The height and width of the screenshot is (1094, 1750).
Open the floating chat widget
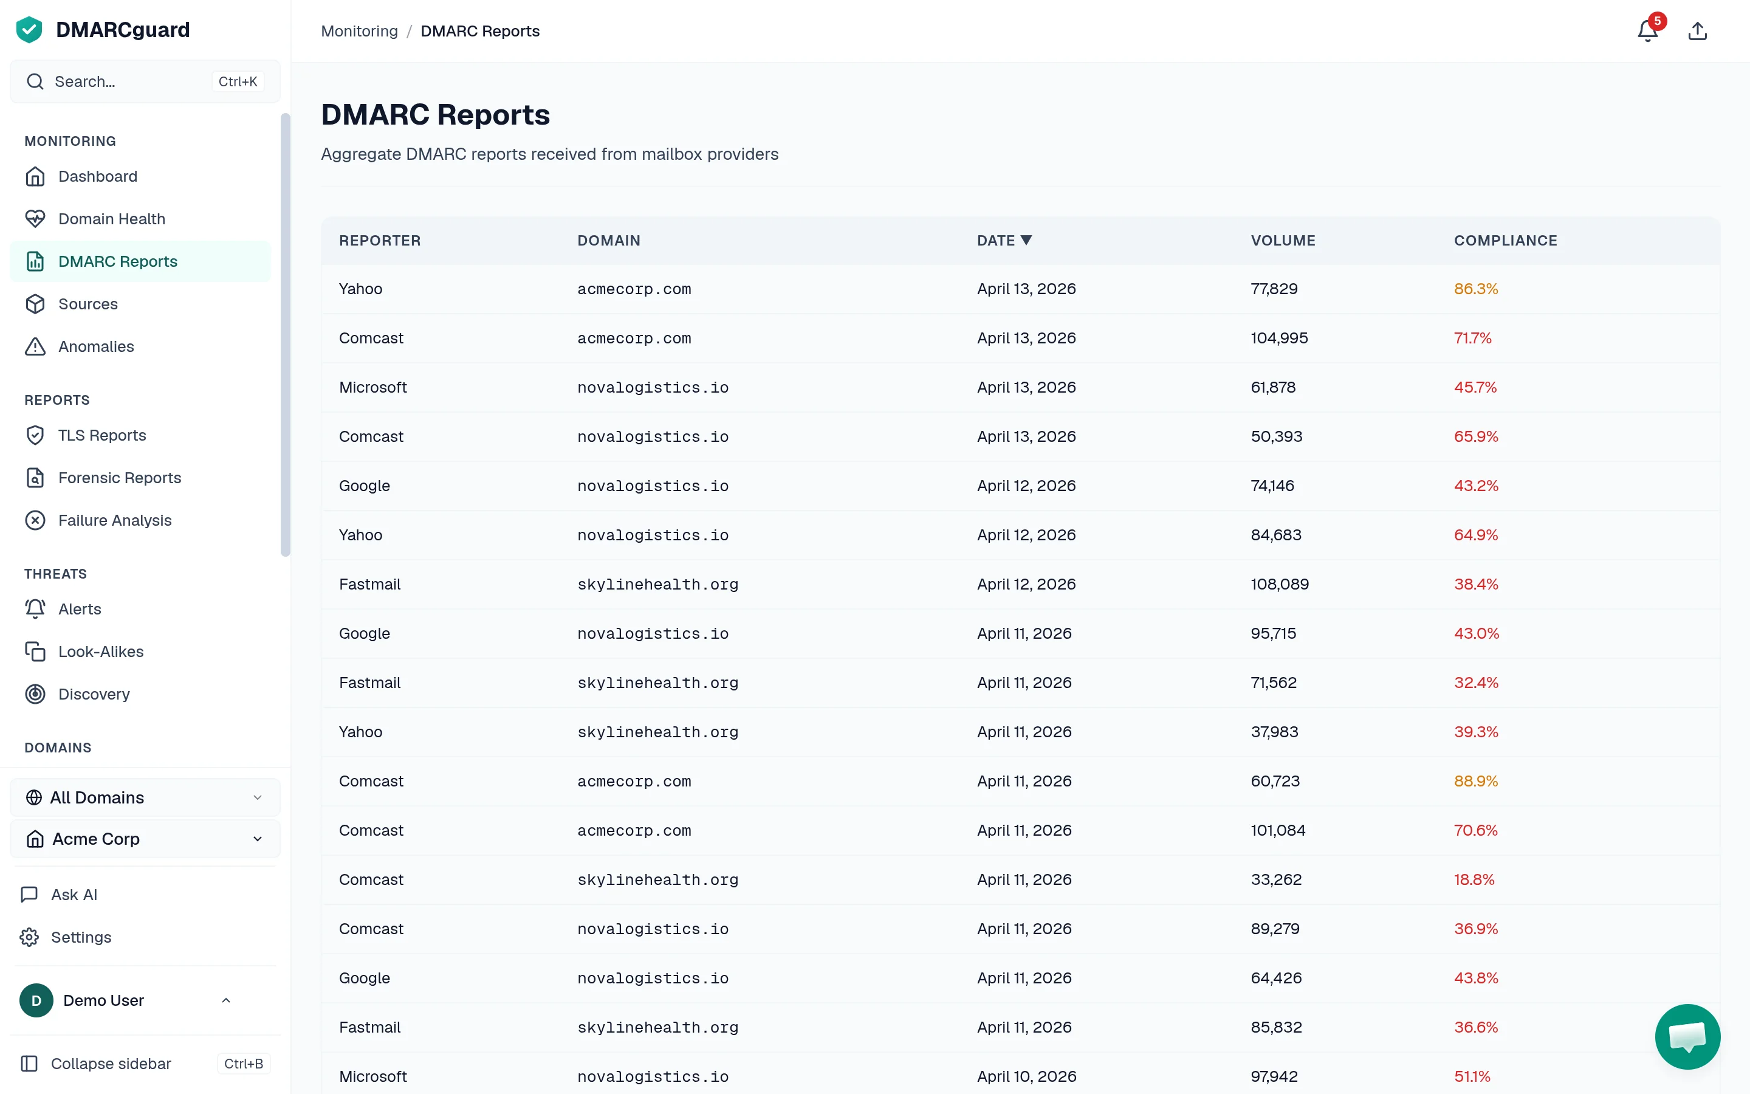click(x=1687, y=1036)
